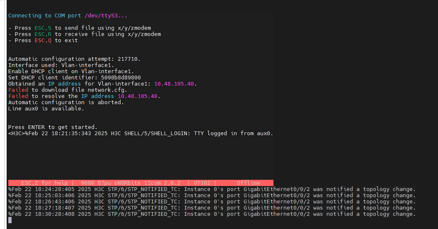The height and width of the screenshot is (229, 438).
Task: Click the "Press ENTER to get started." line
Action: click(x=53, y=127)
